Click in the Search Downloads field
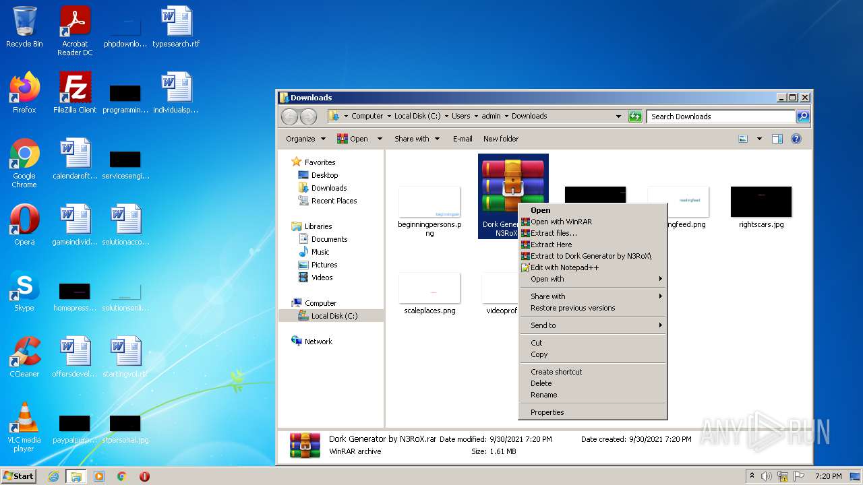The width and height of the screenshot is (863, 485). 721,117
